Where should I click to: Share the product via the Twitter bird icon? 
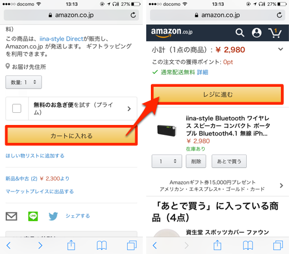tap(53, 216)
